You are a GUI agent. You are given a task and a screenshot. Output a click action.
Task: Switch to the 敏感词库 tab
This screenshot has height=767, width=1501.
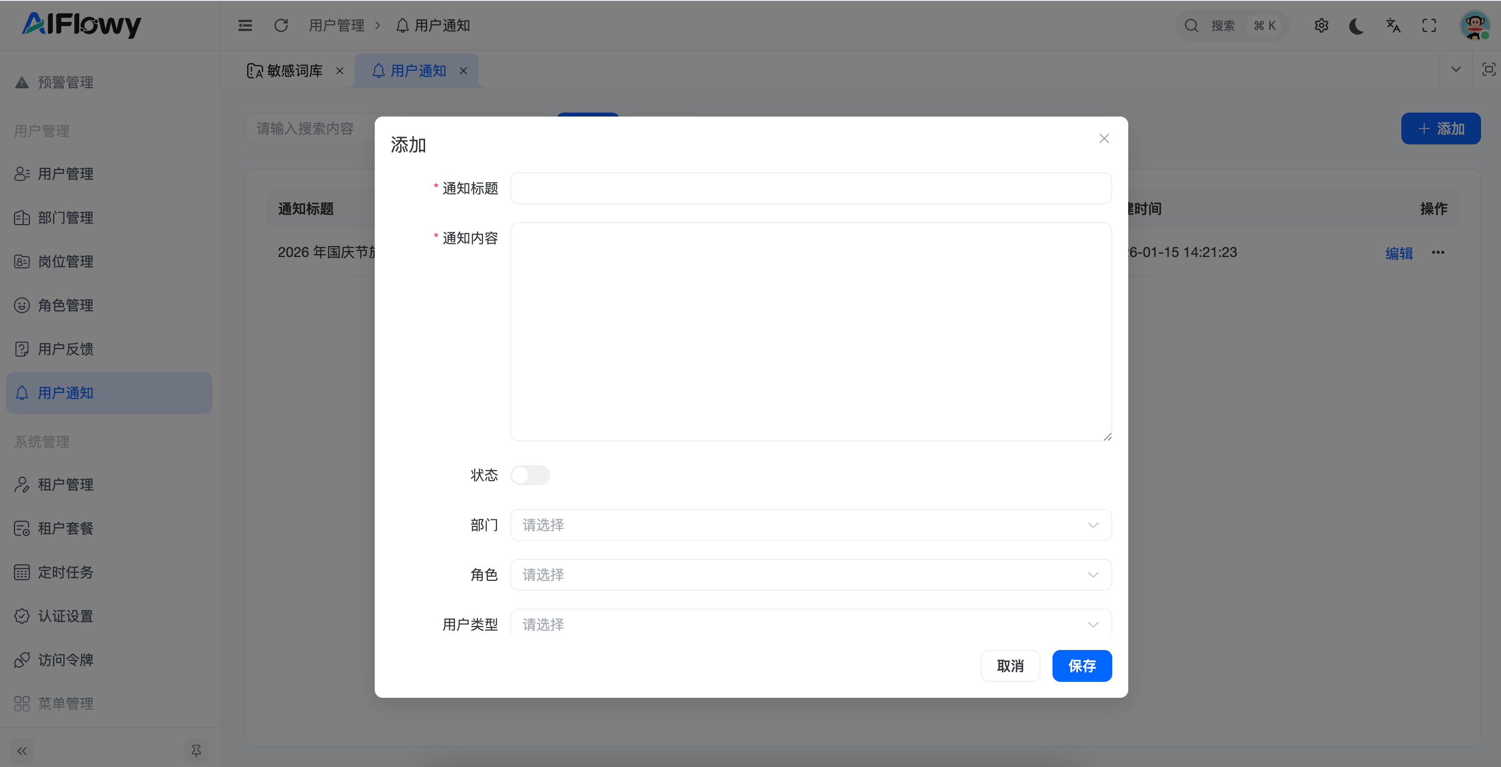click(294, 71)
